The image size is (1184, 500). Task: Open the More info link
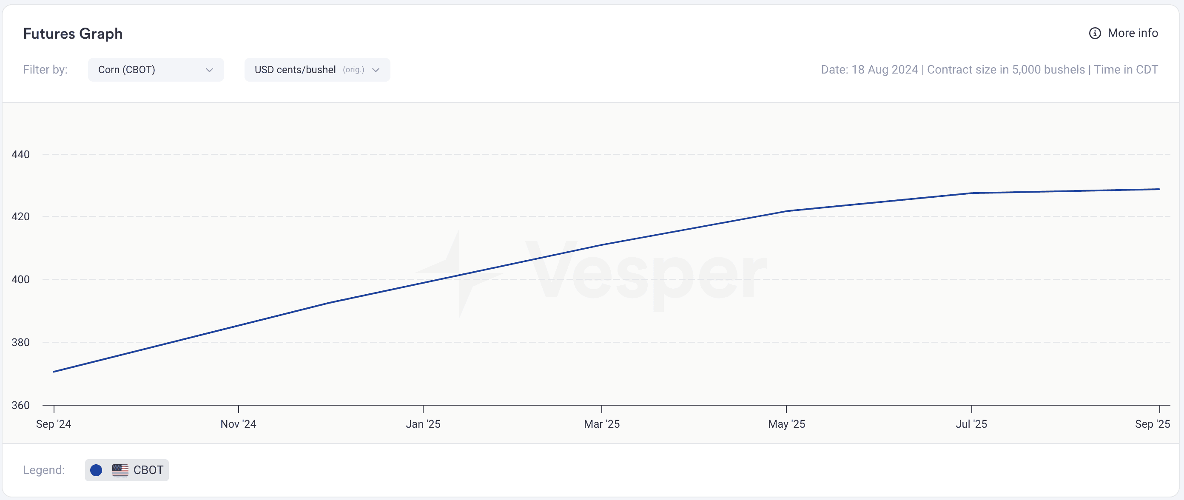pyautogui.click(x=1123, y=33)
